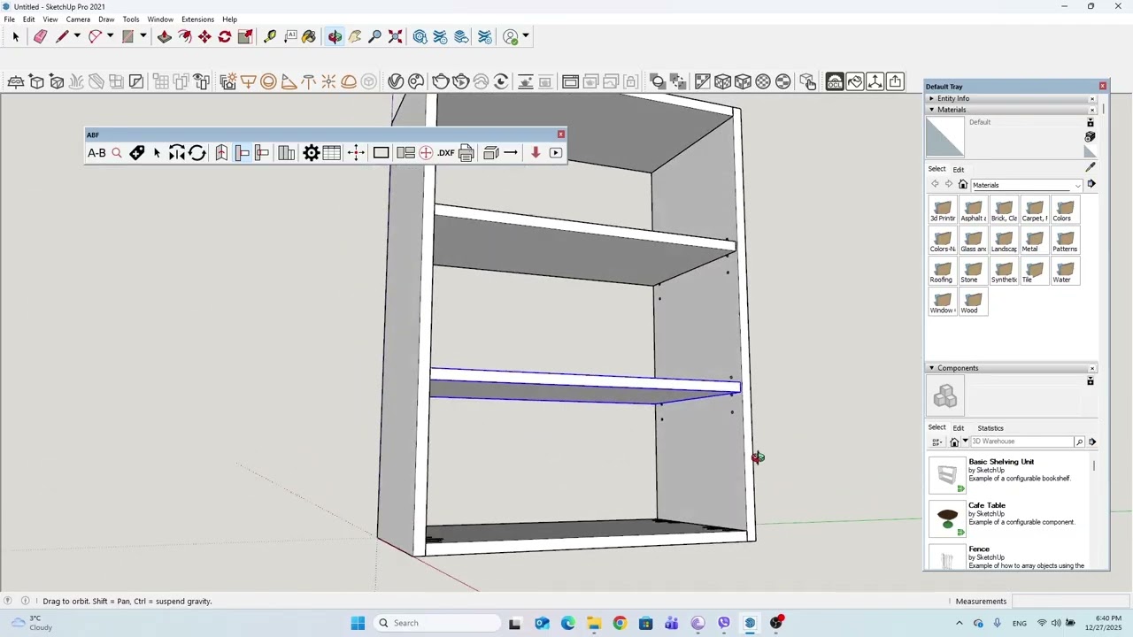Open the Wood materials folder

pyautogui.click(x=973, y=303)
